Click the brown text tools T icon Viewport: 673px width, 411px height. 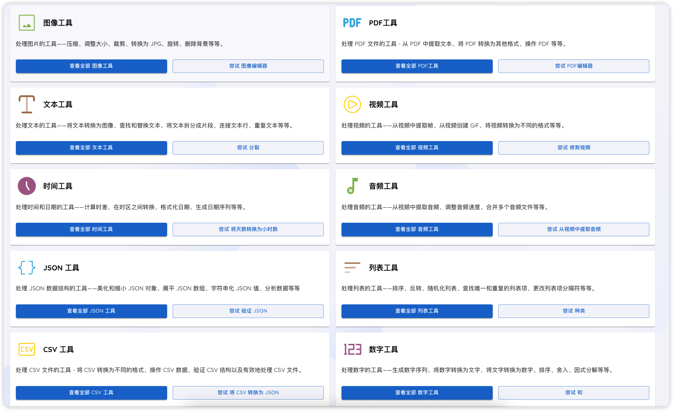27,104
